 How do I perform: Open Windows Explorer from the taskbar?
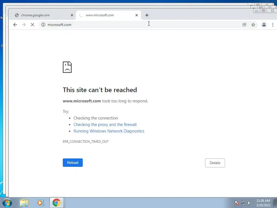pos(24,203)
